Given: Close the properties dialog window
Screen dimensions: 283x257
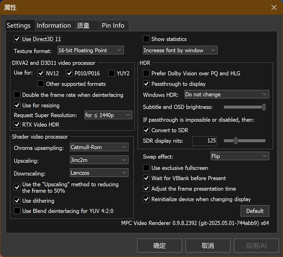Looking at the screenshot, I should click(274, 7).
